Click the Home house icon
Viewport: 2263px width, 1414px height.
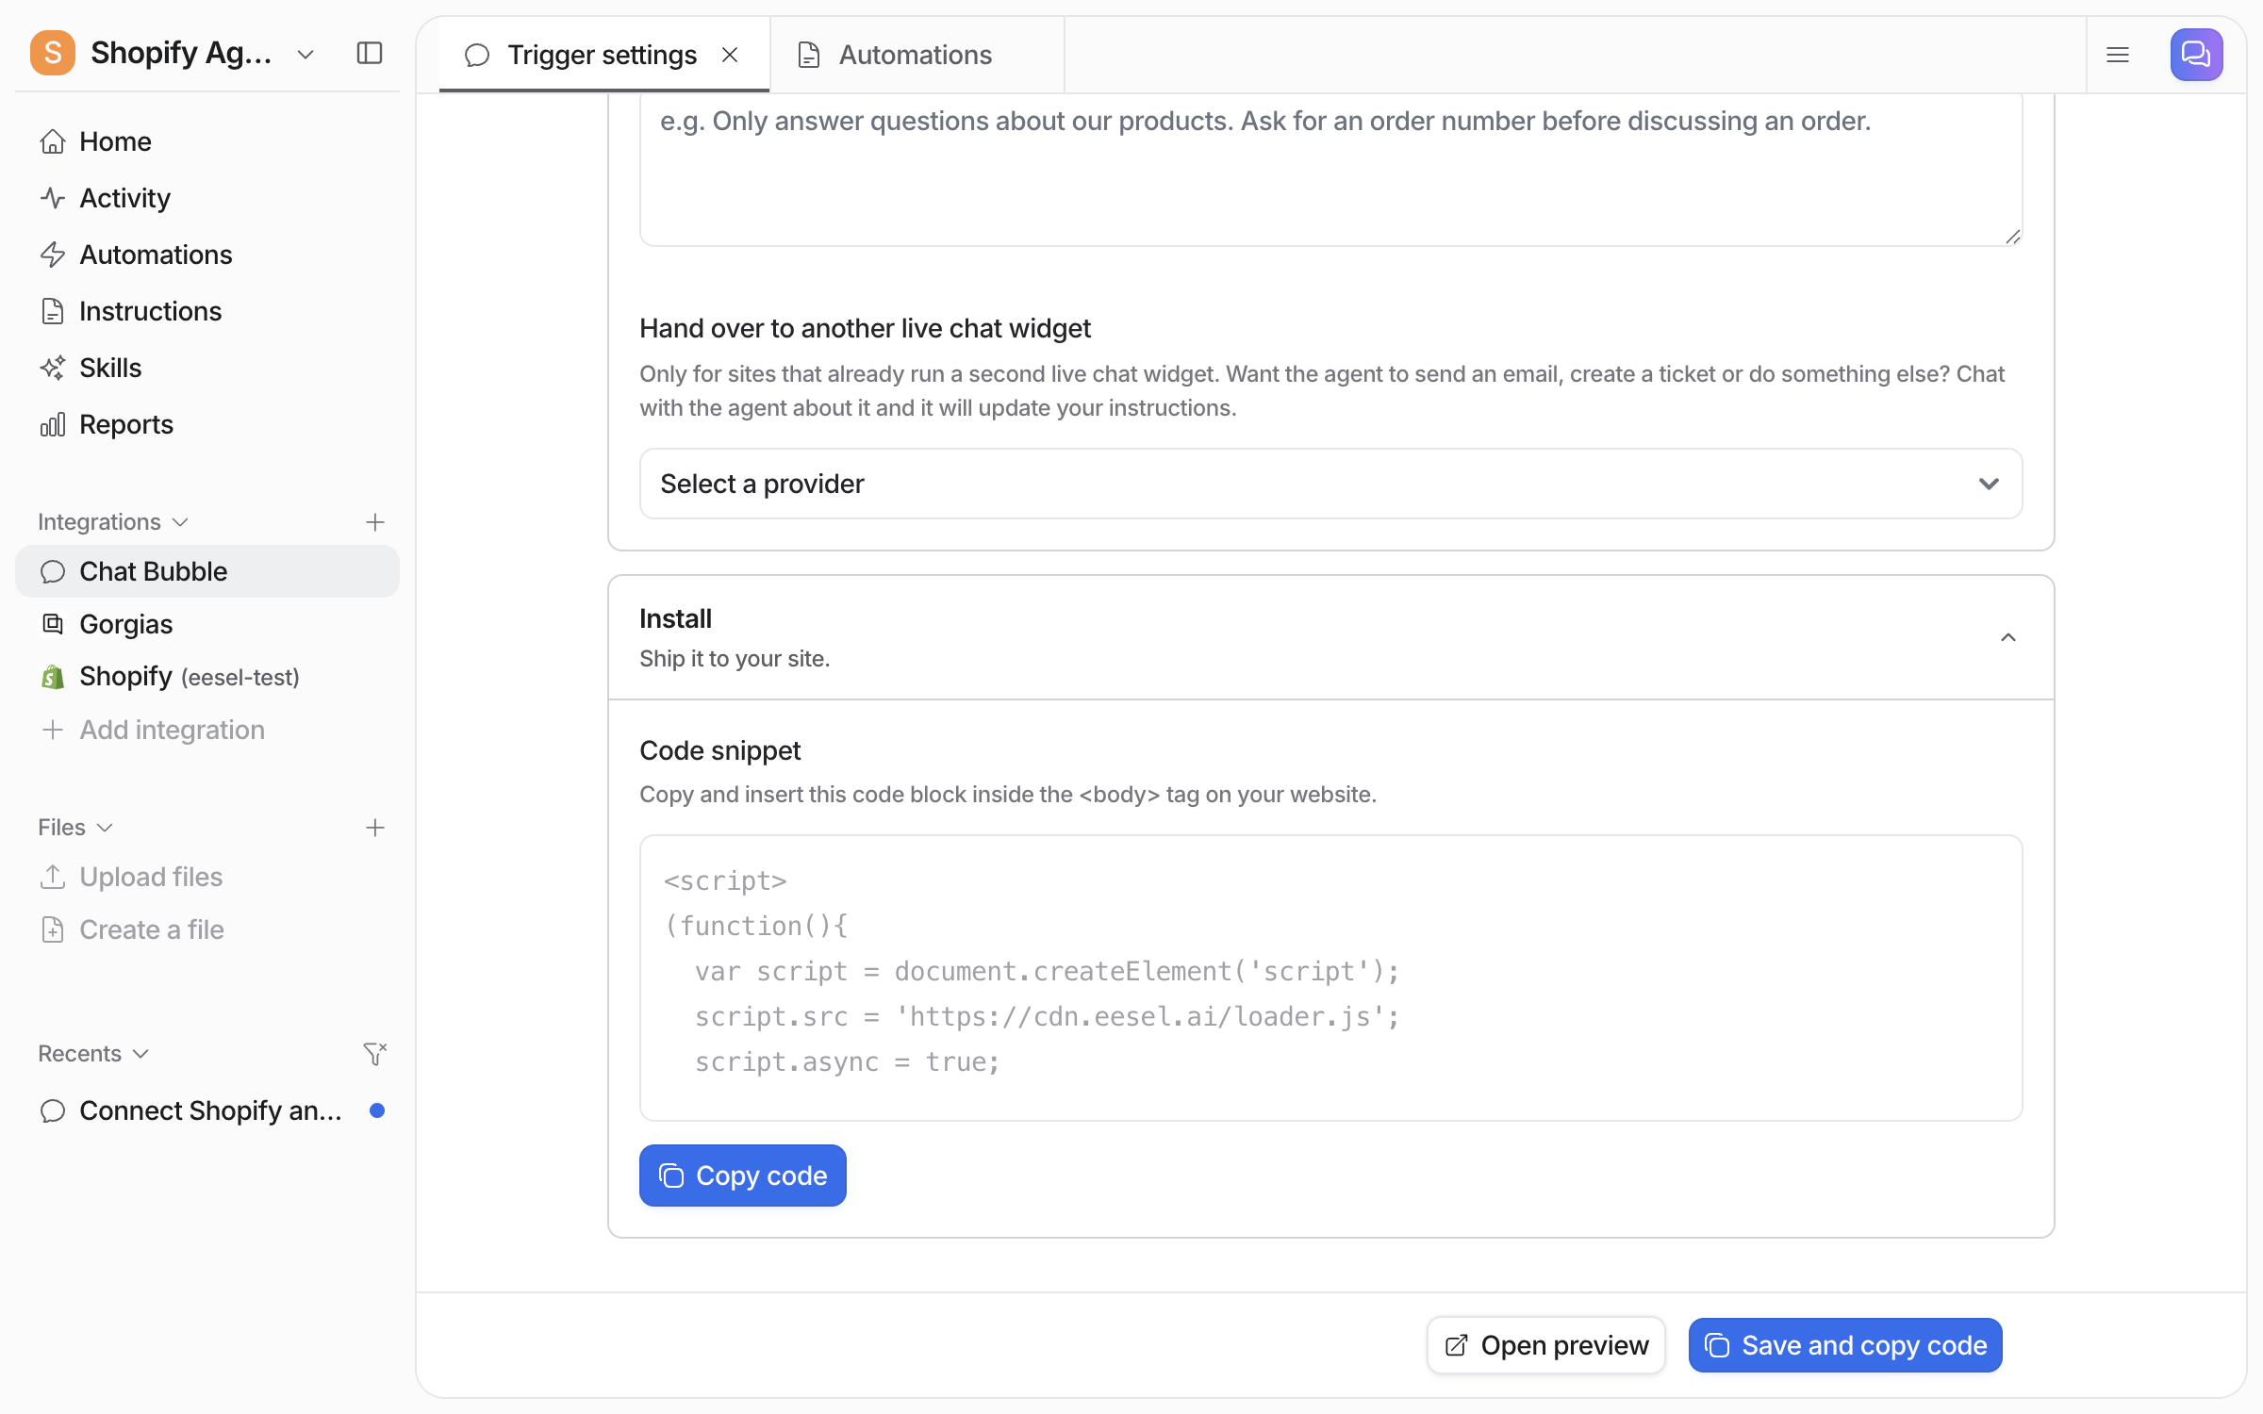click(x=53, y=141)
